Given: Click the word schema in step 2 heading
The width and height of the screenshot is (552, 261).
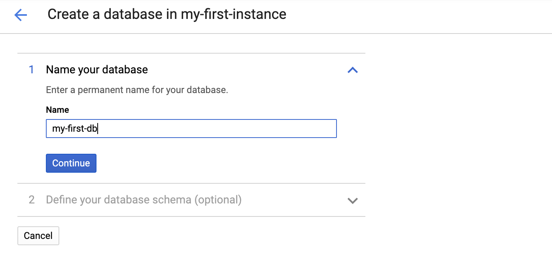Looking at the screenshot, I should point(172,200).
